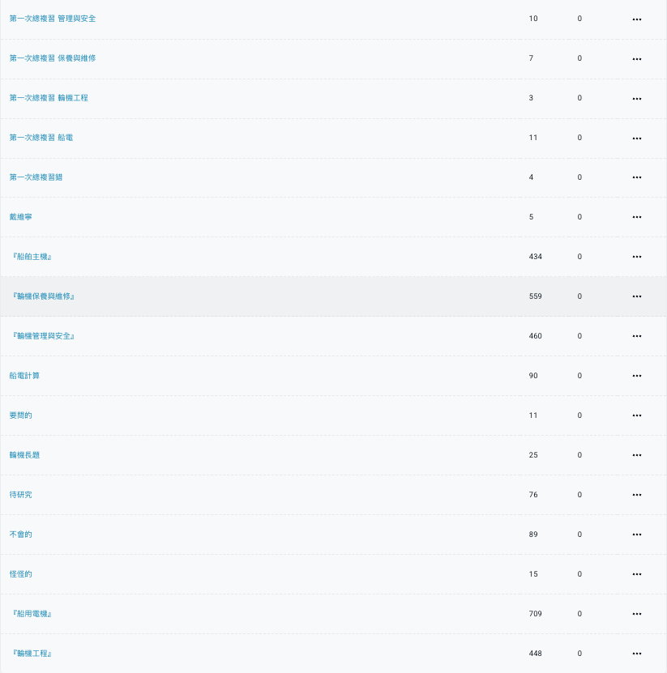Show options for 輪機長題 row
The width and height of the screenshot is (667, 673).
point(636,455)
